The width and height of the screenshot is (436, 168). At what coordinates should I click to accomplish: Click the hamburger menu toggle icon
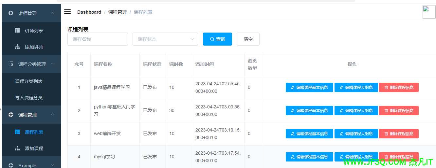click(x=67, y=12)
